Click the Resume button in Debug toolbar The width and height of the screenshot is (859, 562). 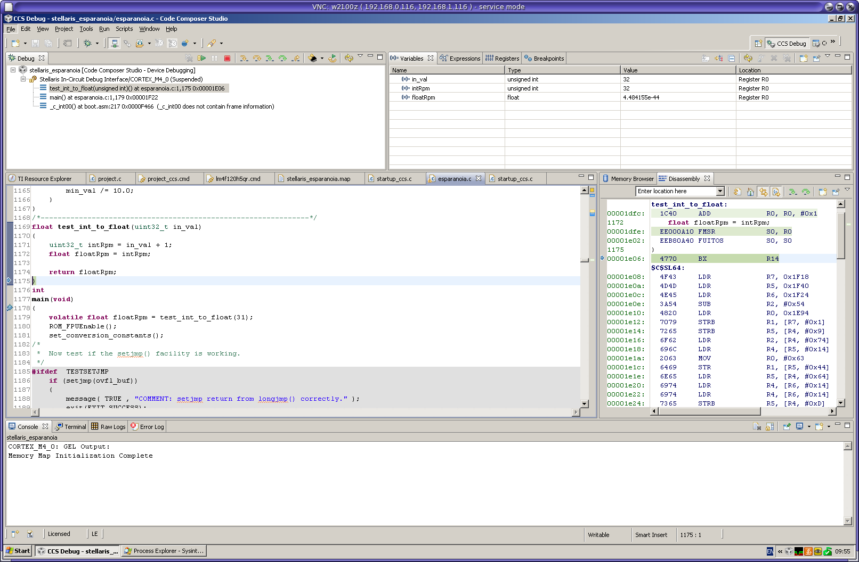click(x=202, y=58)
